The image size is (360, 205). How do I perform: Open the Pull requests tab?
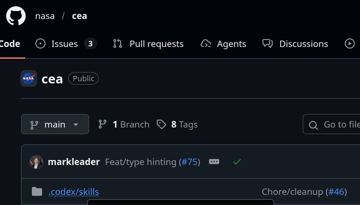(148, 44)
